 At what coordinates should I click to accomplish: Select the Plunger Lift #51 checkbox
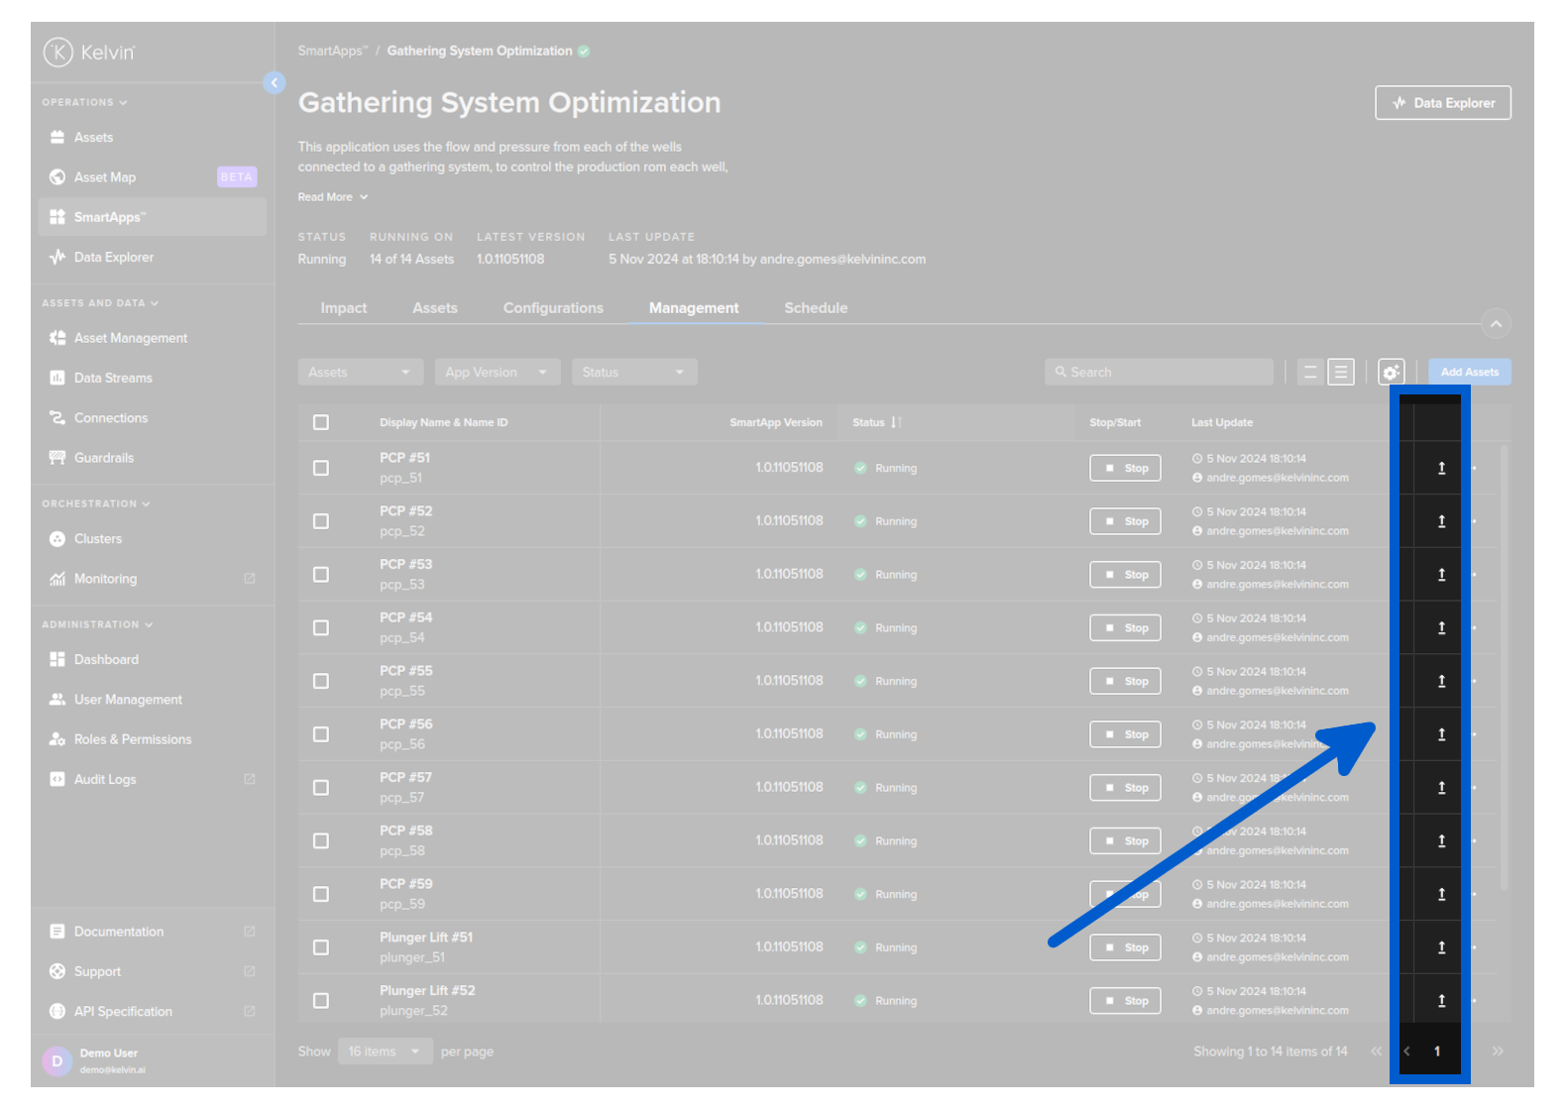[x=321, y=947]
